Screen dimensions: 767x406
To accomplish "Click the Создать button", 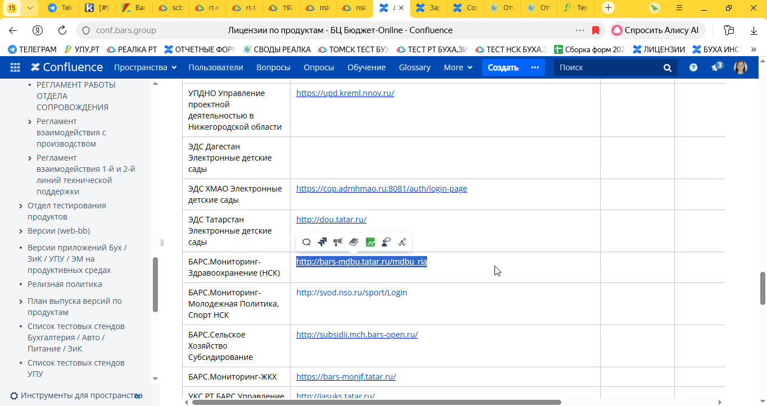I will (502, 67).
